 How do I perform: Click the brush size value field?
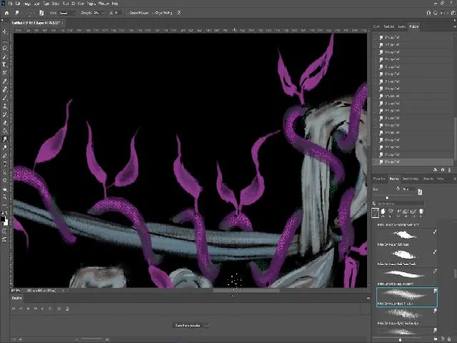pos(408,189)
